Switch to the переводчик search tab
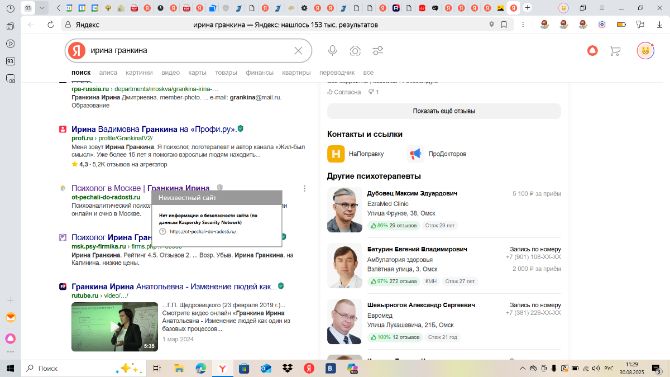Screen dimensions: 670x377 (x=337, y=73)
